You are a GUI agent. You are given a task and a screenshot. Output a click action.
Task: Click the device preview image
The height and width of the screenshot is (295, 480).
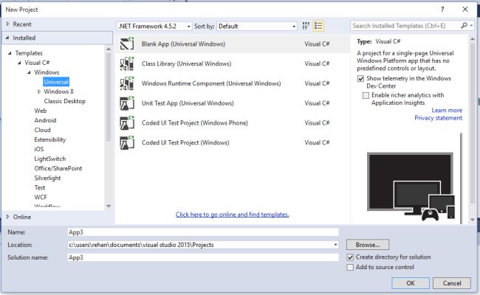(x=411, y=186)
